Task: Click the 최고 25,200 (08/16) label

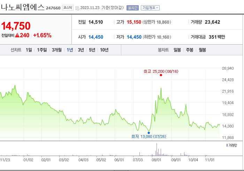Action: coord(161,71)
